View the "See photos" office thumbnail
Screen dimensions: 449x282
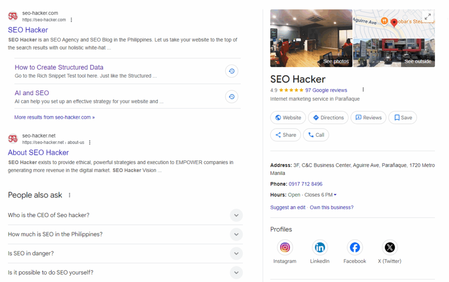311,38
